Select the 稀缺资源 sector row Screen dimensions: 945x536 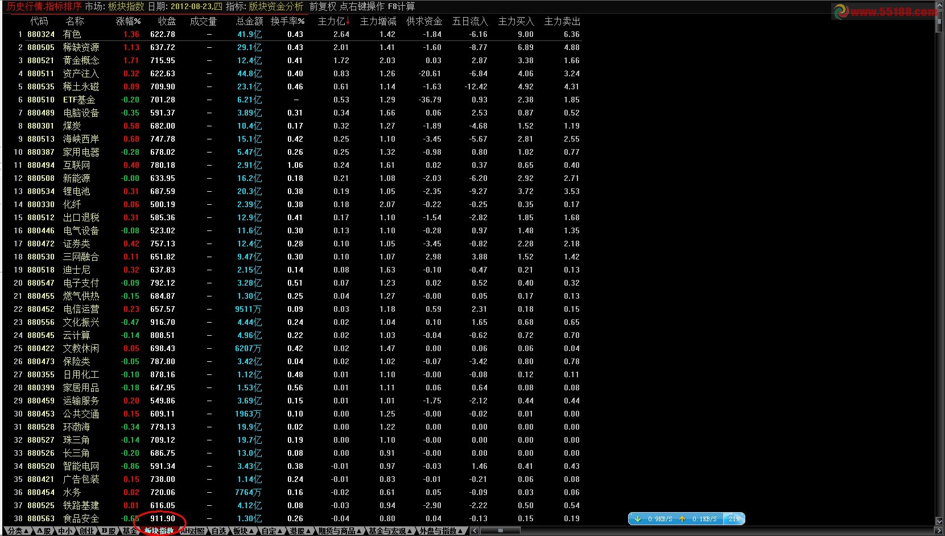293,47
